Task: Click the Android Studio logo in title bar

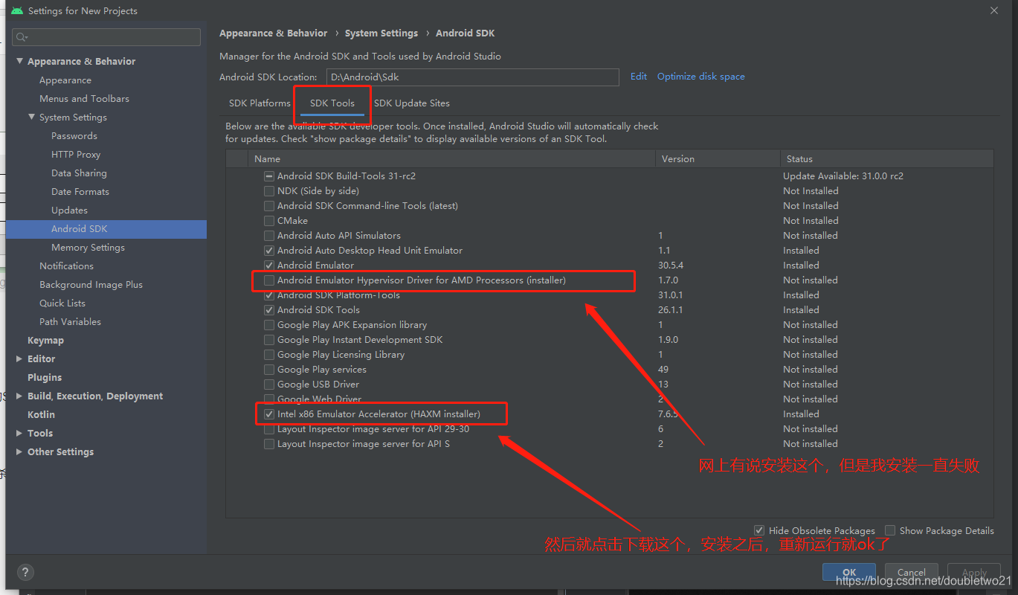Action: pyautogui.click(x=16, y=10)
